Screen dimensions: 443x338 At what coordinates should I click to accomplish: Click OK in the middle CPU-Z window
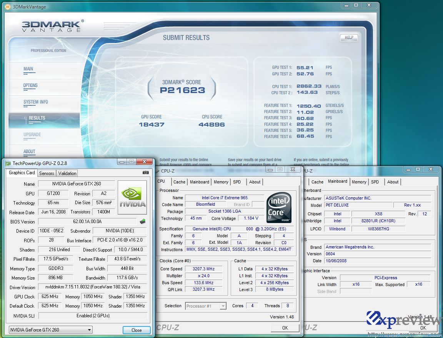(285, 328)
